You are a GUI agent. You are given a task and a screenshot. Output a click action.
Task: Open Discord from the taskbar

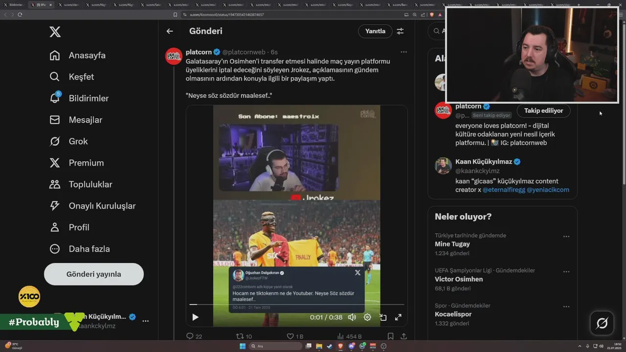pyautogui.click(x=351, y=346)
